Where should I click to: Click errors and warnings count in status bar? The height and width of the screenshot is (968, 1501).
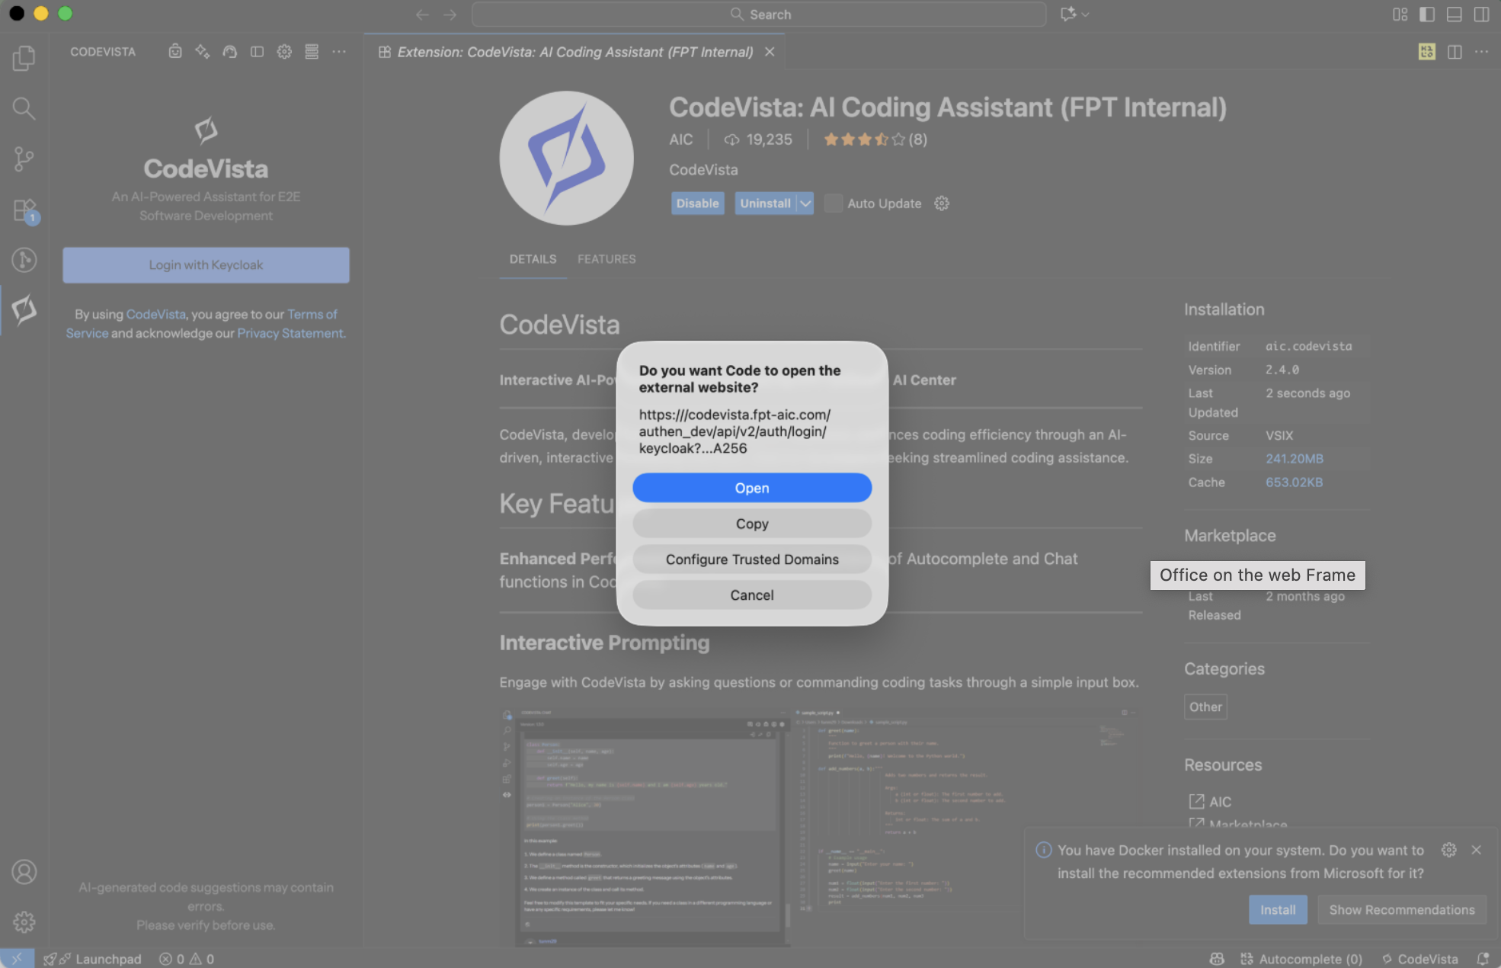coord(187,959)
